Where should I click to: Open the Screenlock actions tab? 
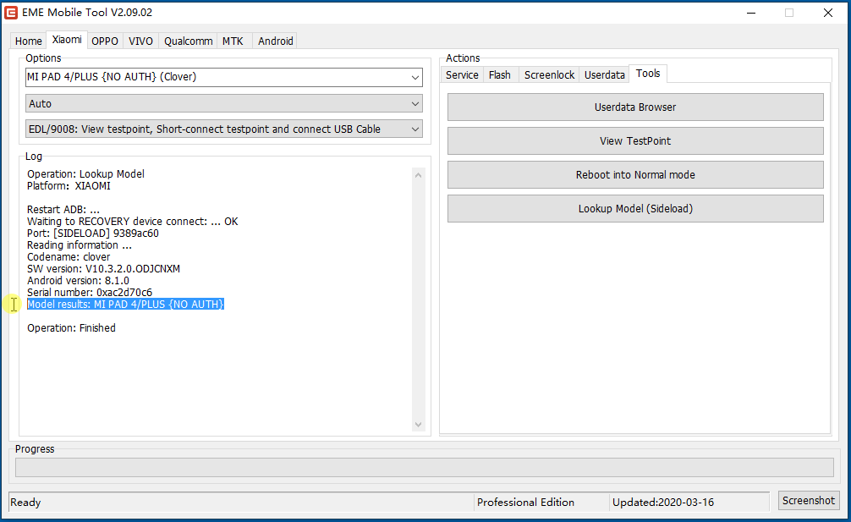click(x=549, y=75)
